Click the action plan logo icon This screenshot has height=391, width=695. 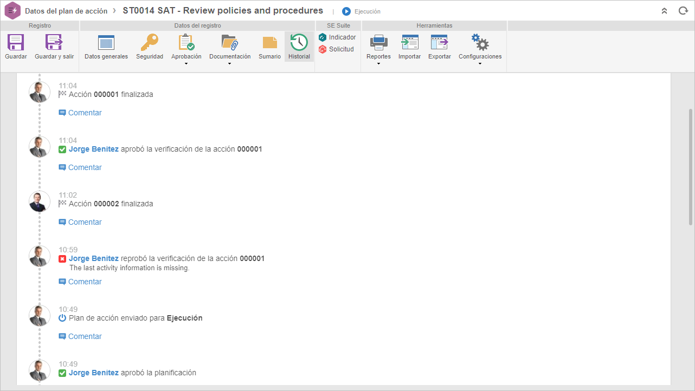tap(12, 11)
